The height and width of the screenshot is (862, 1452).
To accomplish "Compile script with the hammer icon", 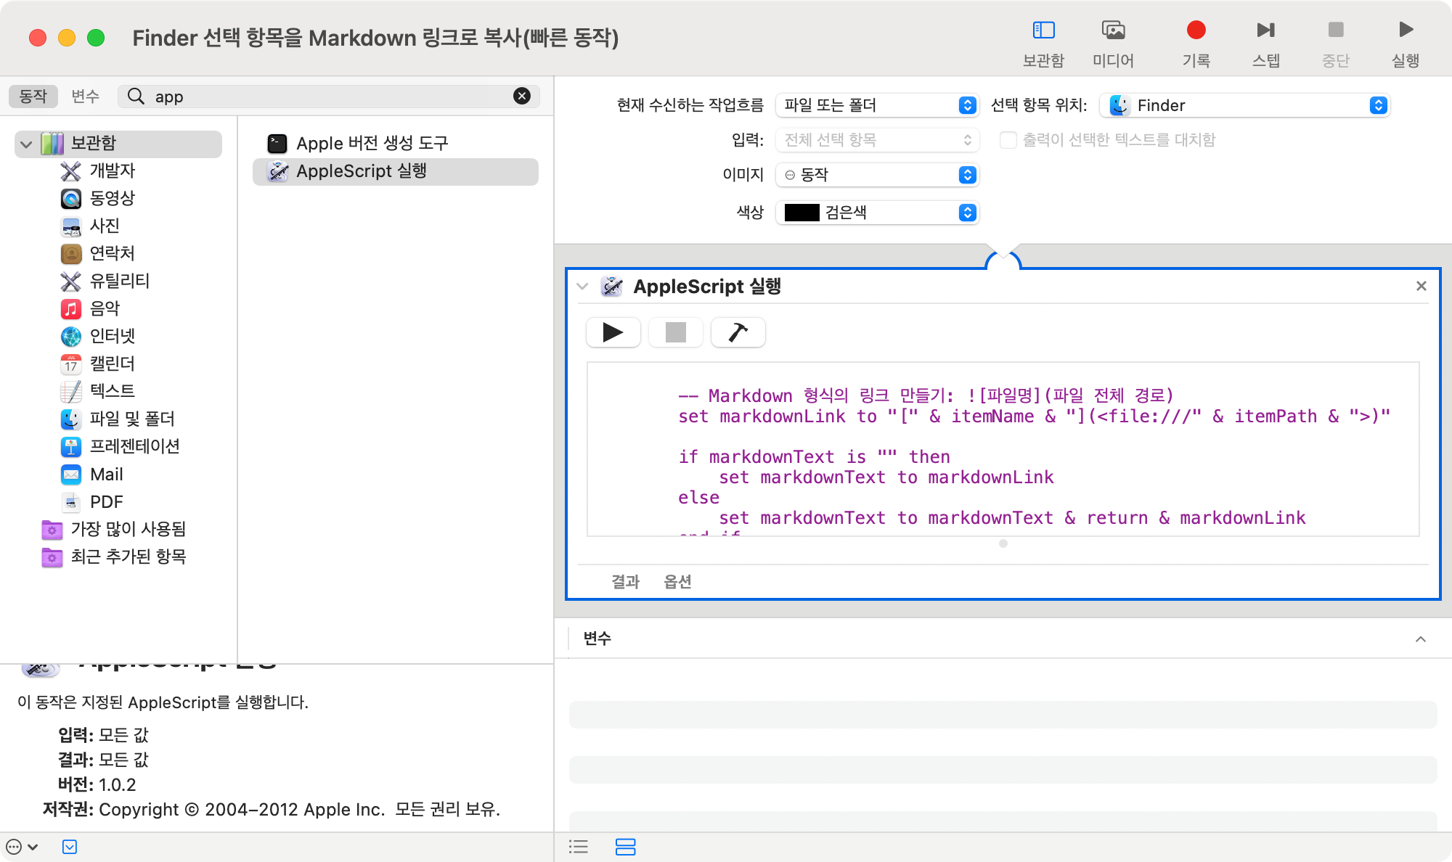I will 738,332.
